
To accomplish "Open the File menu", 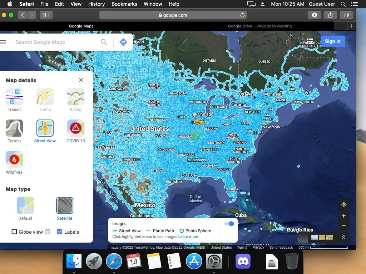I will [x=44, y=4].
